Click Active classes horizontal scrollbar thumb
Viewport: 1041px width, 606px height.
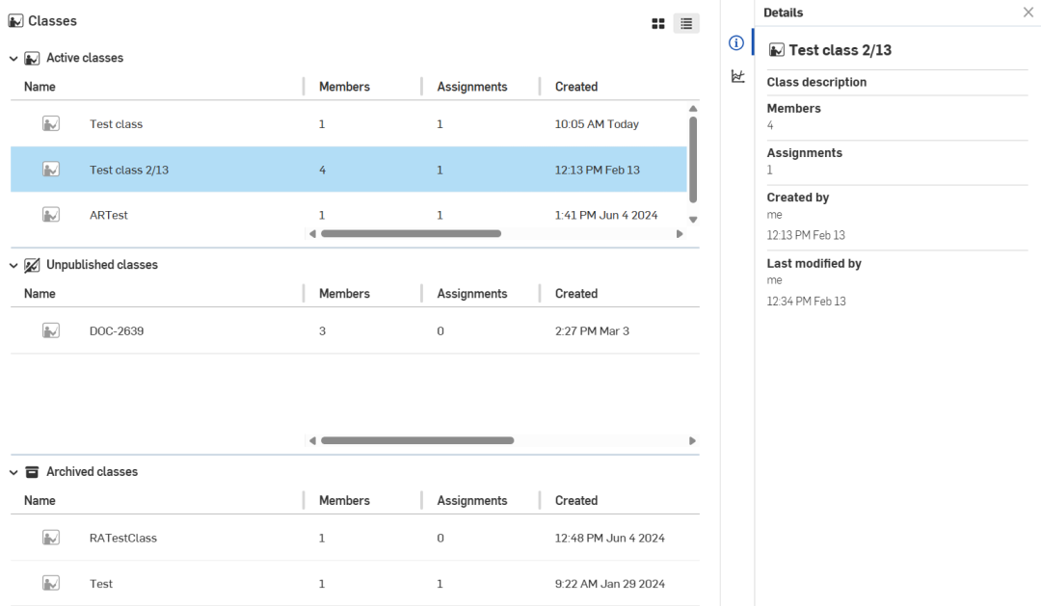411,233
